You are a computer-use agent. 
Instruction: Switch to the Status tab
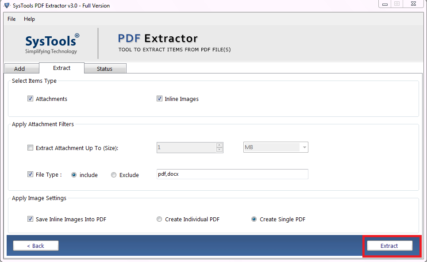pyautogui.click(x=105, y=69)
